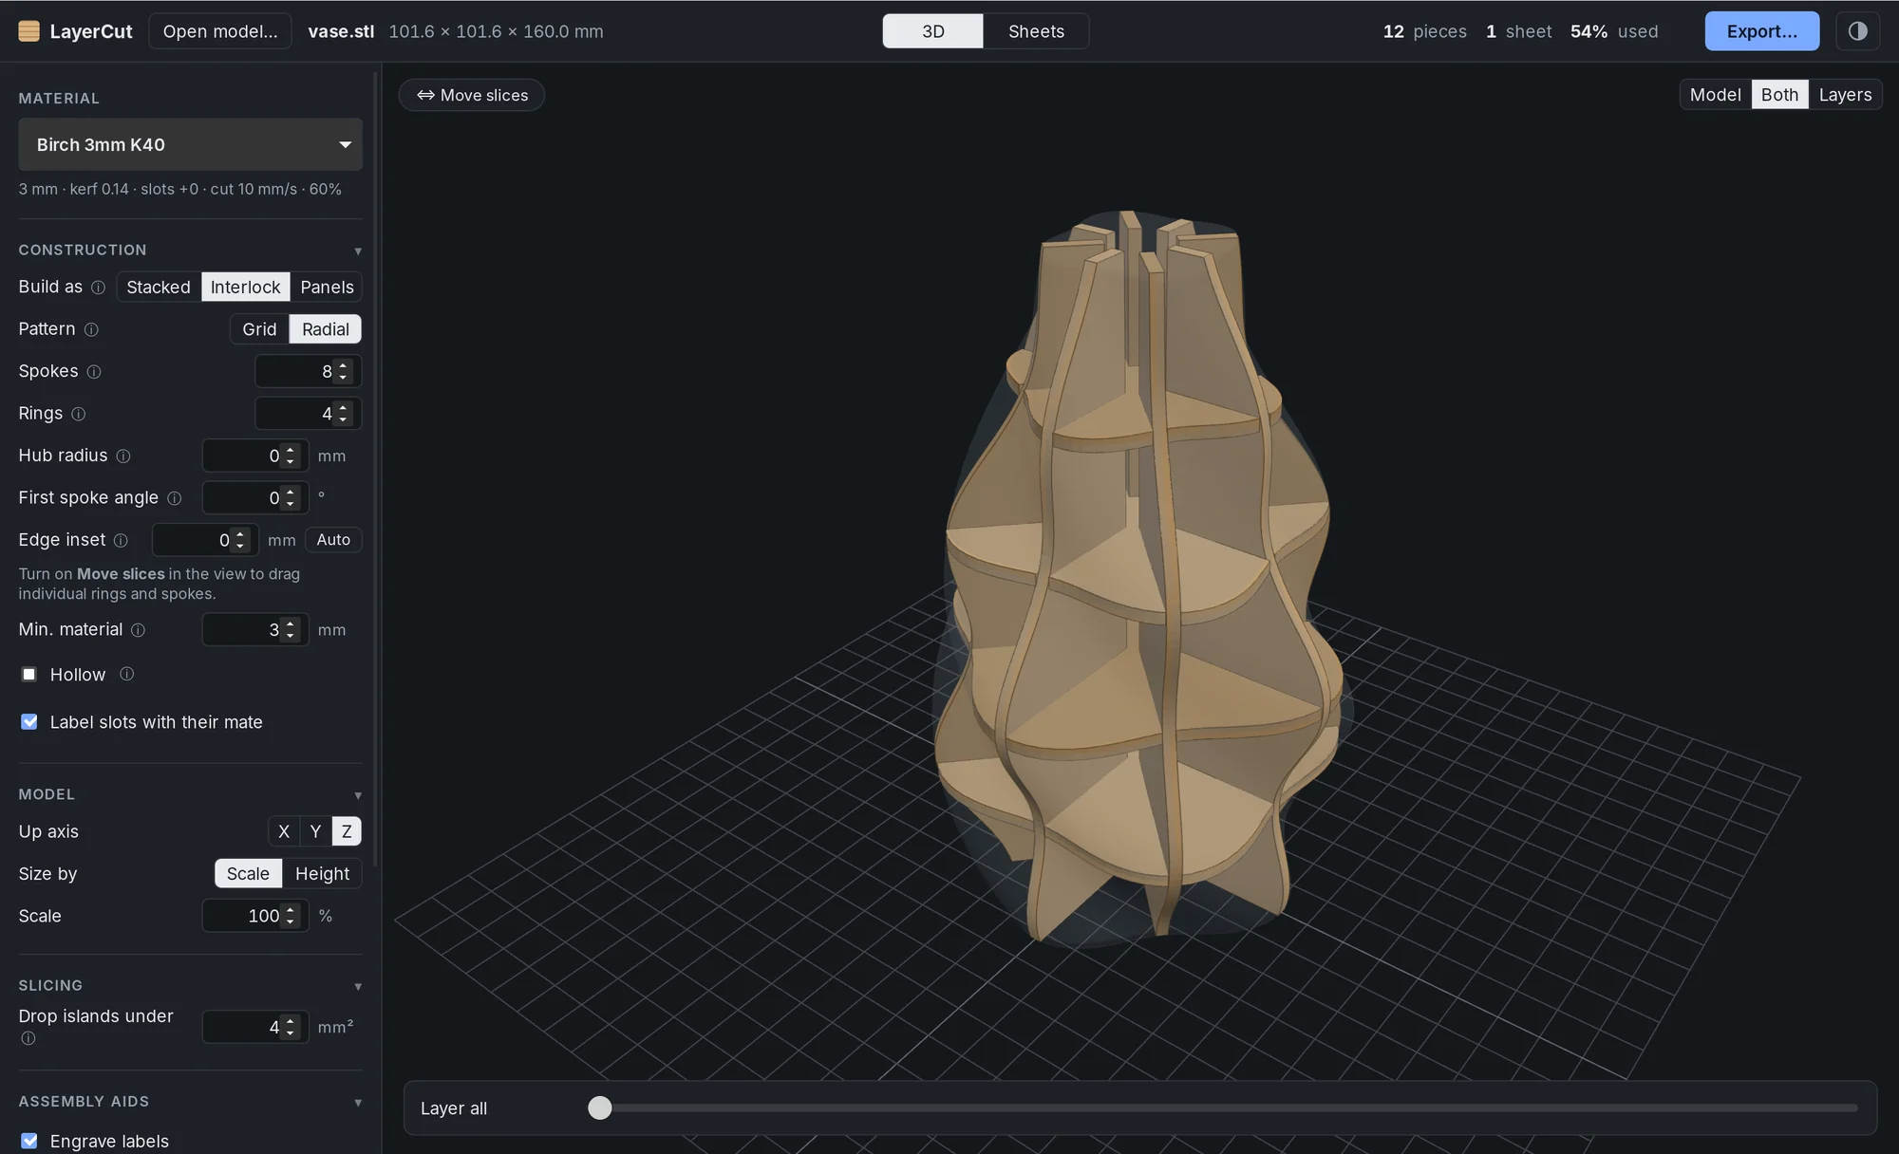Viewport: 1899px width, 1154px height.
Task: Show only Layers view
Action: click(x=1845, y=95)
